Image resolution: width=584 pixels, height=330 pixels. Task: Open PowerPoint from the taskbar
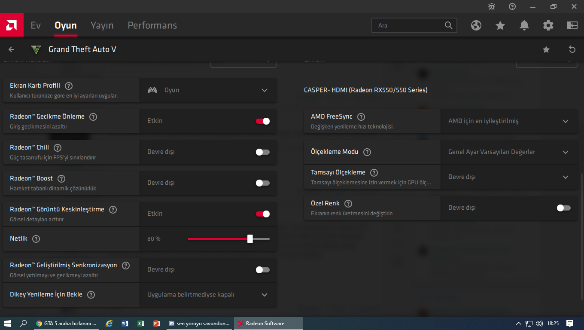(x=157, y=324)
